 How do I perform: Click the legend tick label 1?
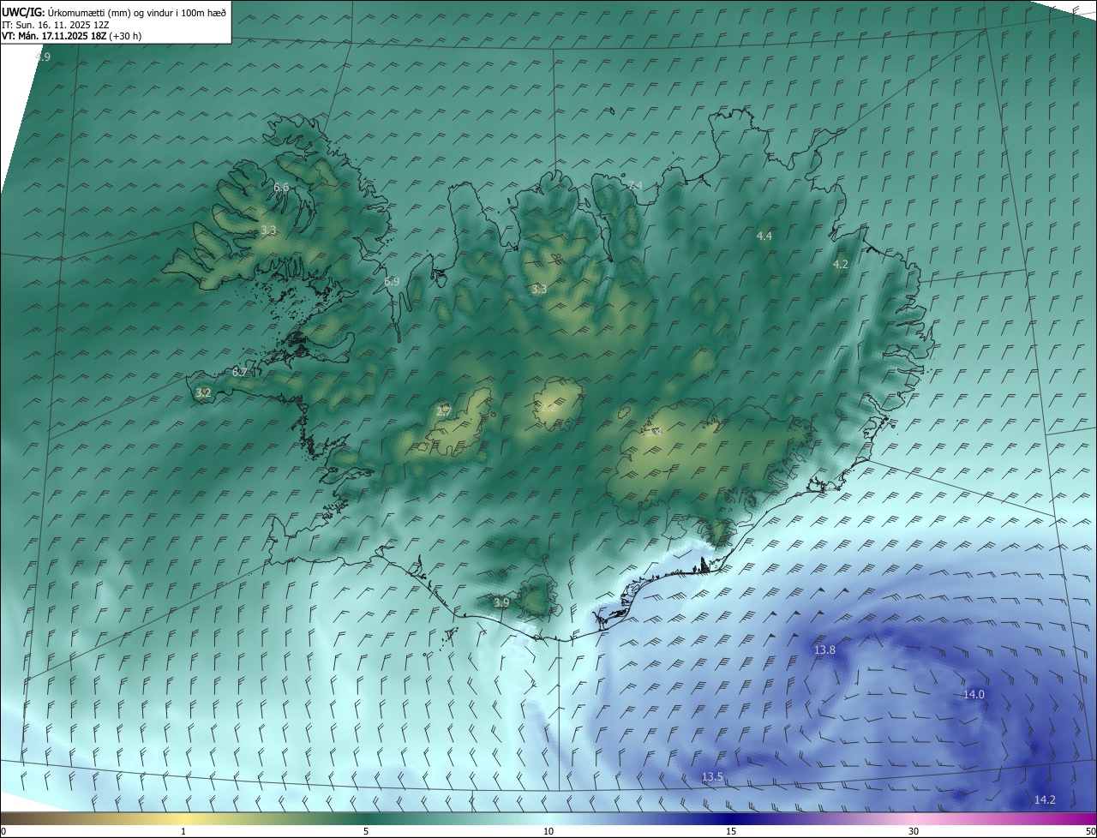(183, 831)
